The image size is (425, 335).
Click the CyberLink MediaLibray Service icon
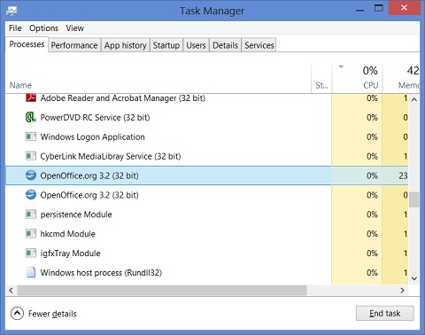coord(31,156)
